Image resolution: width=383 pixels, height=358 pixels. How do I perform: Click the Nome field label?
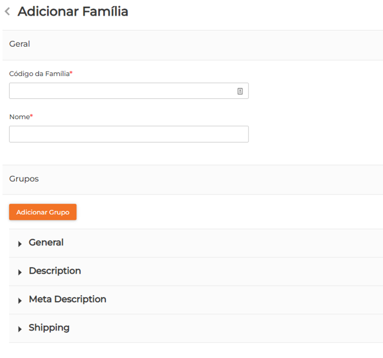[19, 117]
